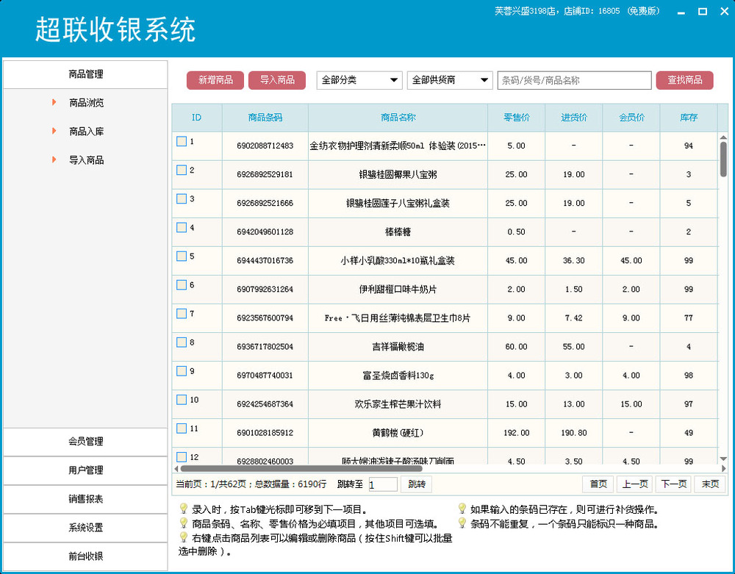The width and height of the screenshot is (735, 574).
Task: Select the 欢乐家生榨芒果汁饮料 product name
Action: [x=398, y=404]
